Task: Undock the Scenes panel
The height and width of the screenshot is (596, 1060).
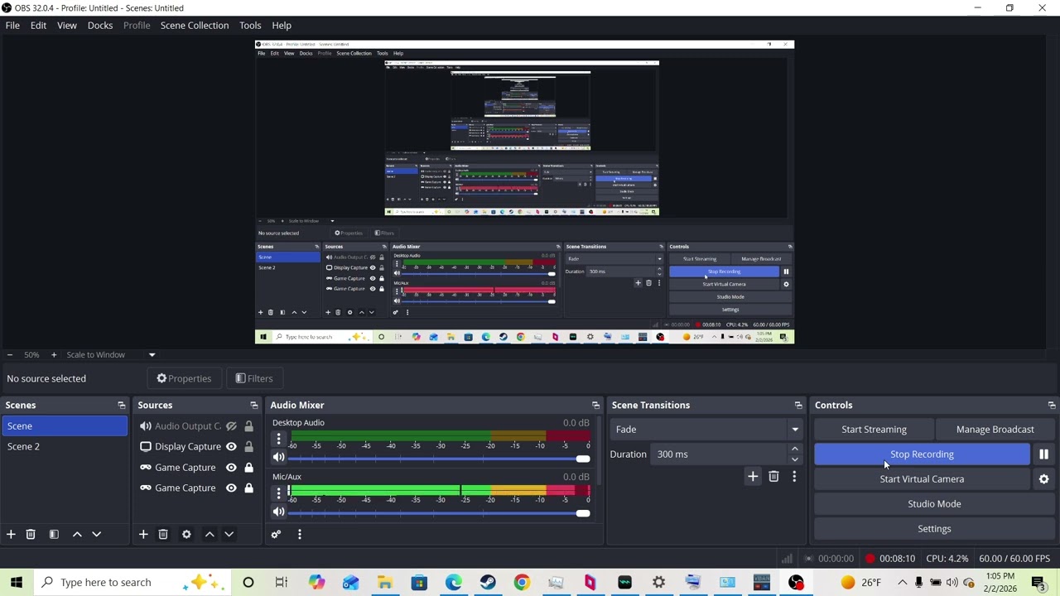Action: pyautogui.click(x=122, y=406)
